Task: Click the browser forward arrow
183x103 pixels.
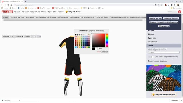Action: click(5, 5)
